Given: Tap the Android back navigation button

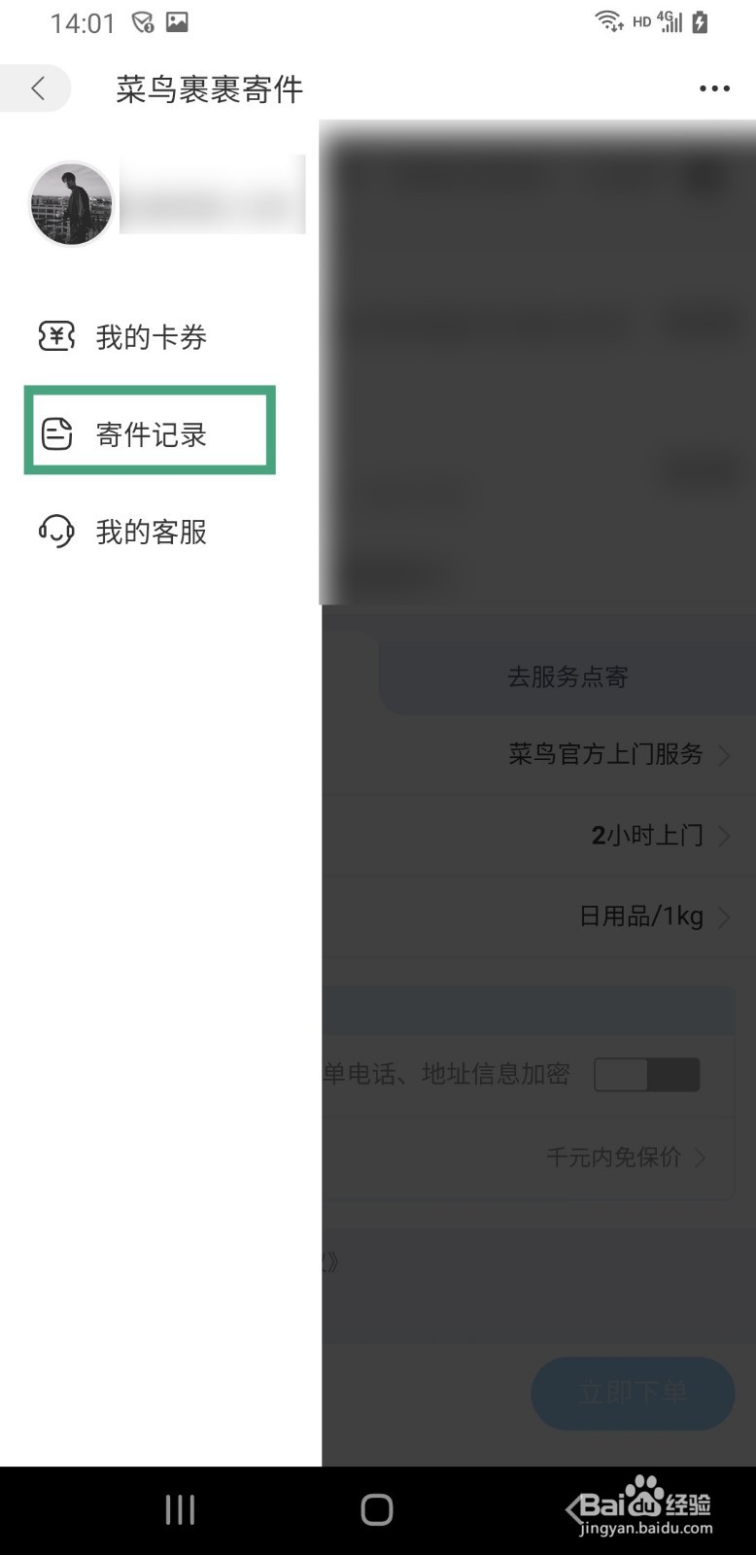Looking at the screenshot, I should point(575,1509).
